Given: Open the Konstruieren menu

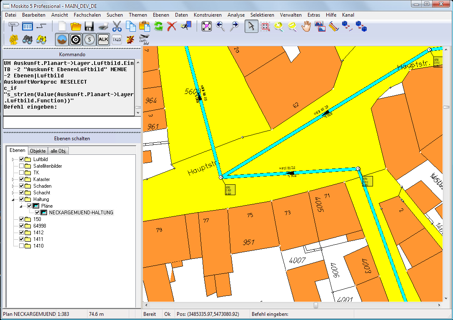Looking at the screenshot, I should [208, 15].
